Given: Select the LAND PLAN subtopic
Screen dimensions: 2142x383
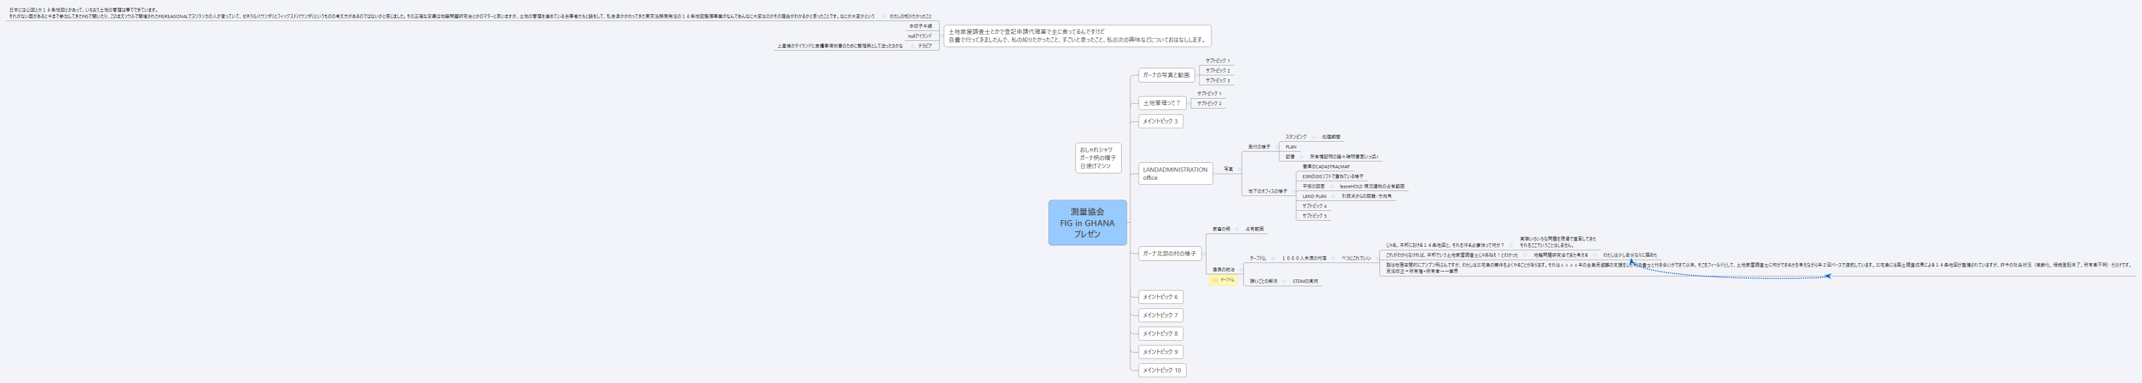Looking at the screenshot, I should (1314, 196).
